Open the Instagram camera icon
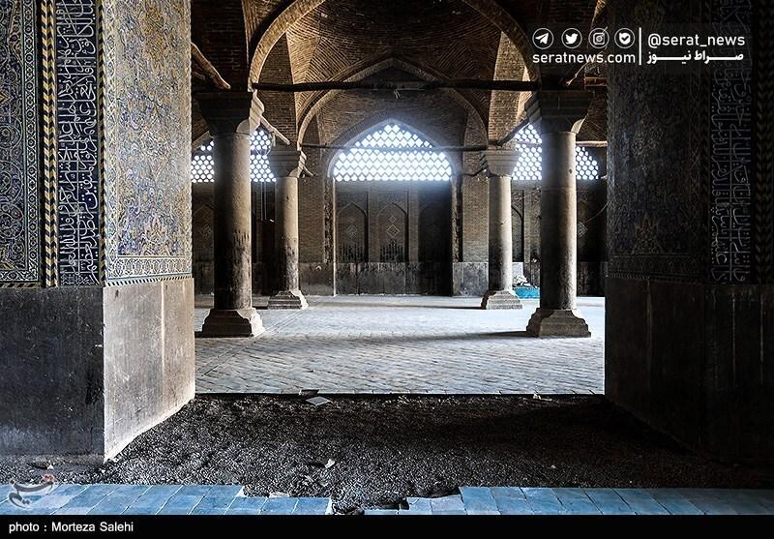 click(x=599, y=39)
